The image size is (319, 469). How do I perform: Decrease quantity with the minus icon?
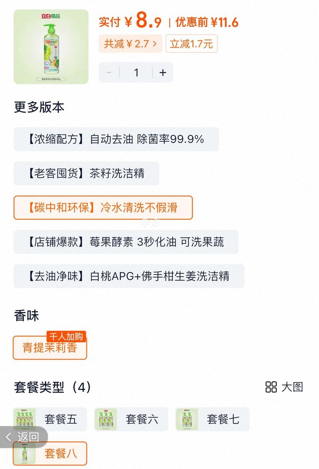[x=109, y=72]
